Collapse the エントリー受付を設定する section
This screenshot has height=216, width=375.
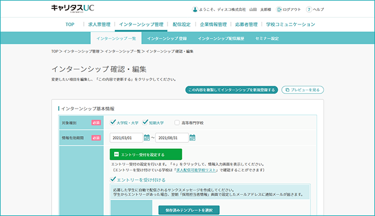(x=146, y=154)
